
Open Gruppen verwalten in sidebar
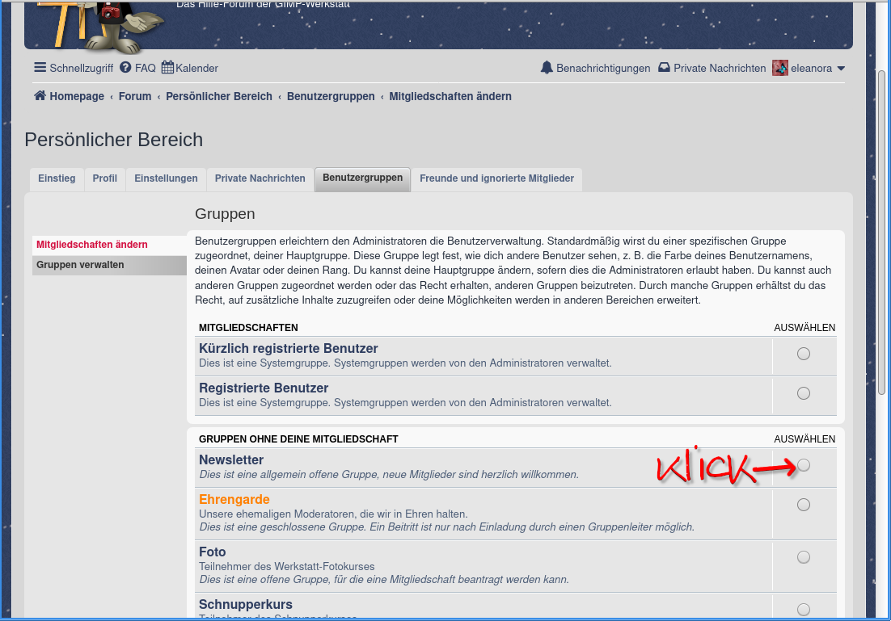pyautogui.click(x=110, y=265)
